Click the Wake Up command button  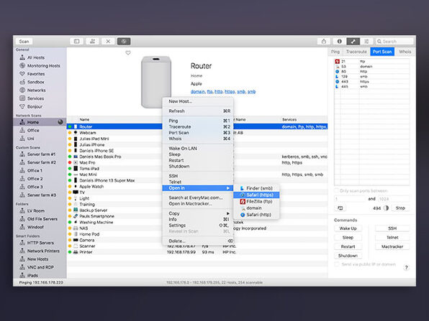pos(348,228)
